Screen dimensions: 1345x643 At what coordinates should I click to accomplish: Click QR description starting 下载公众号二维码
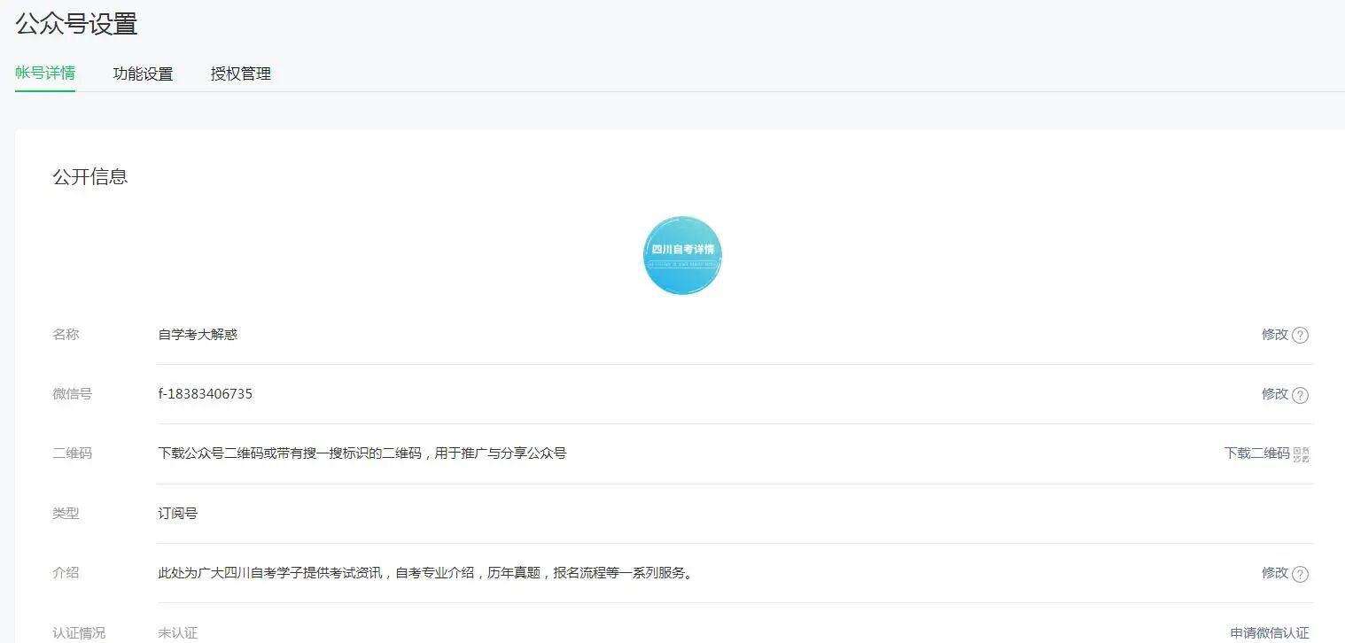click(362, 453)
